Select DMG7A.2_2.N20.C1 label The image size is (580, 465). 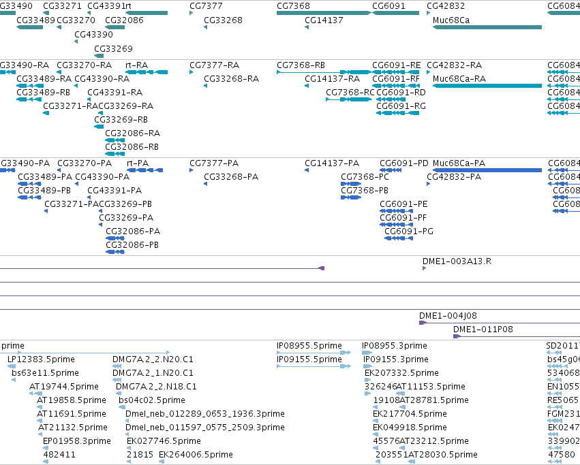pos(153,359)
